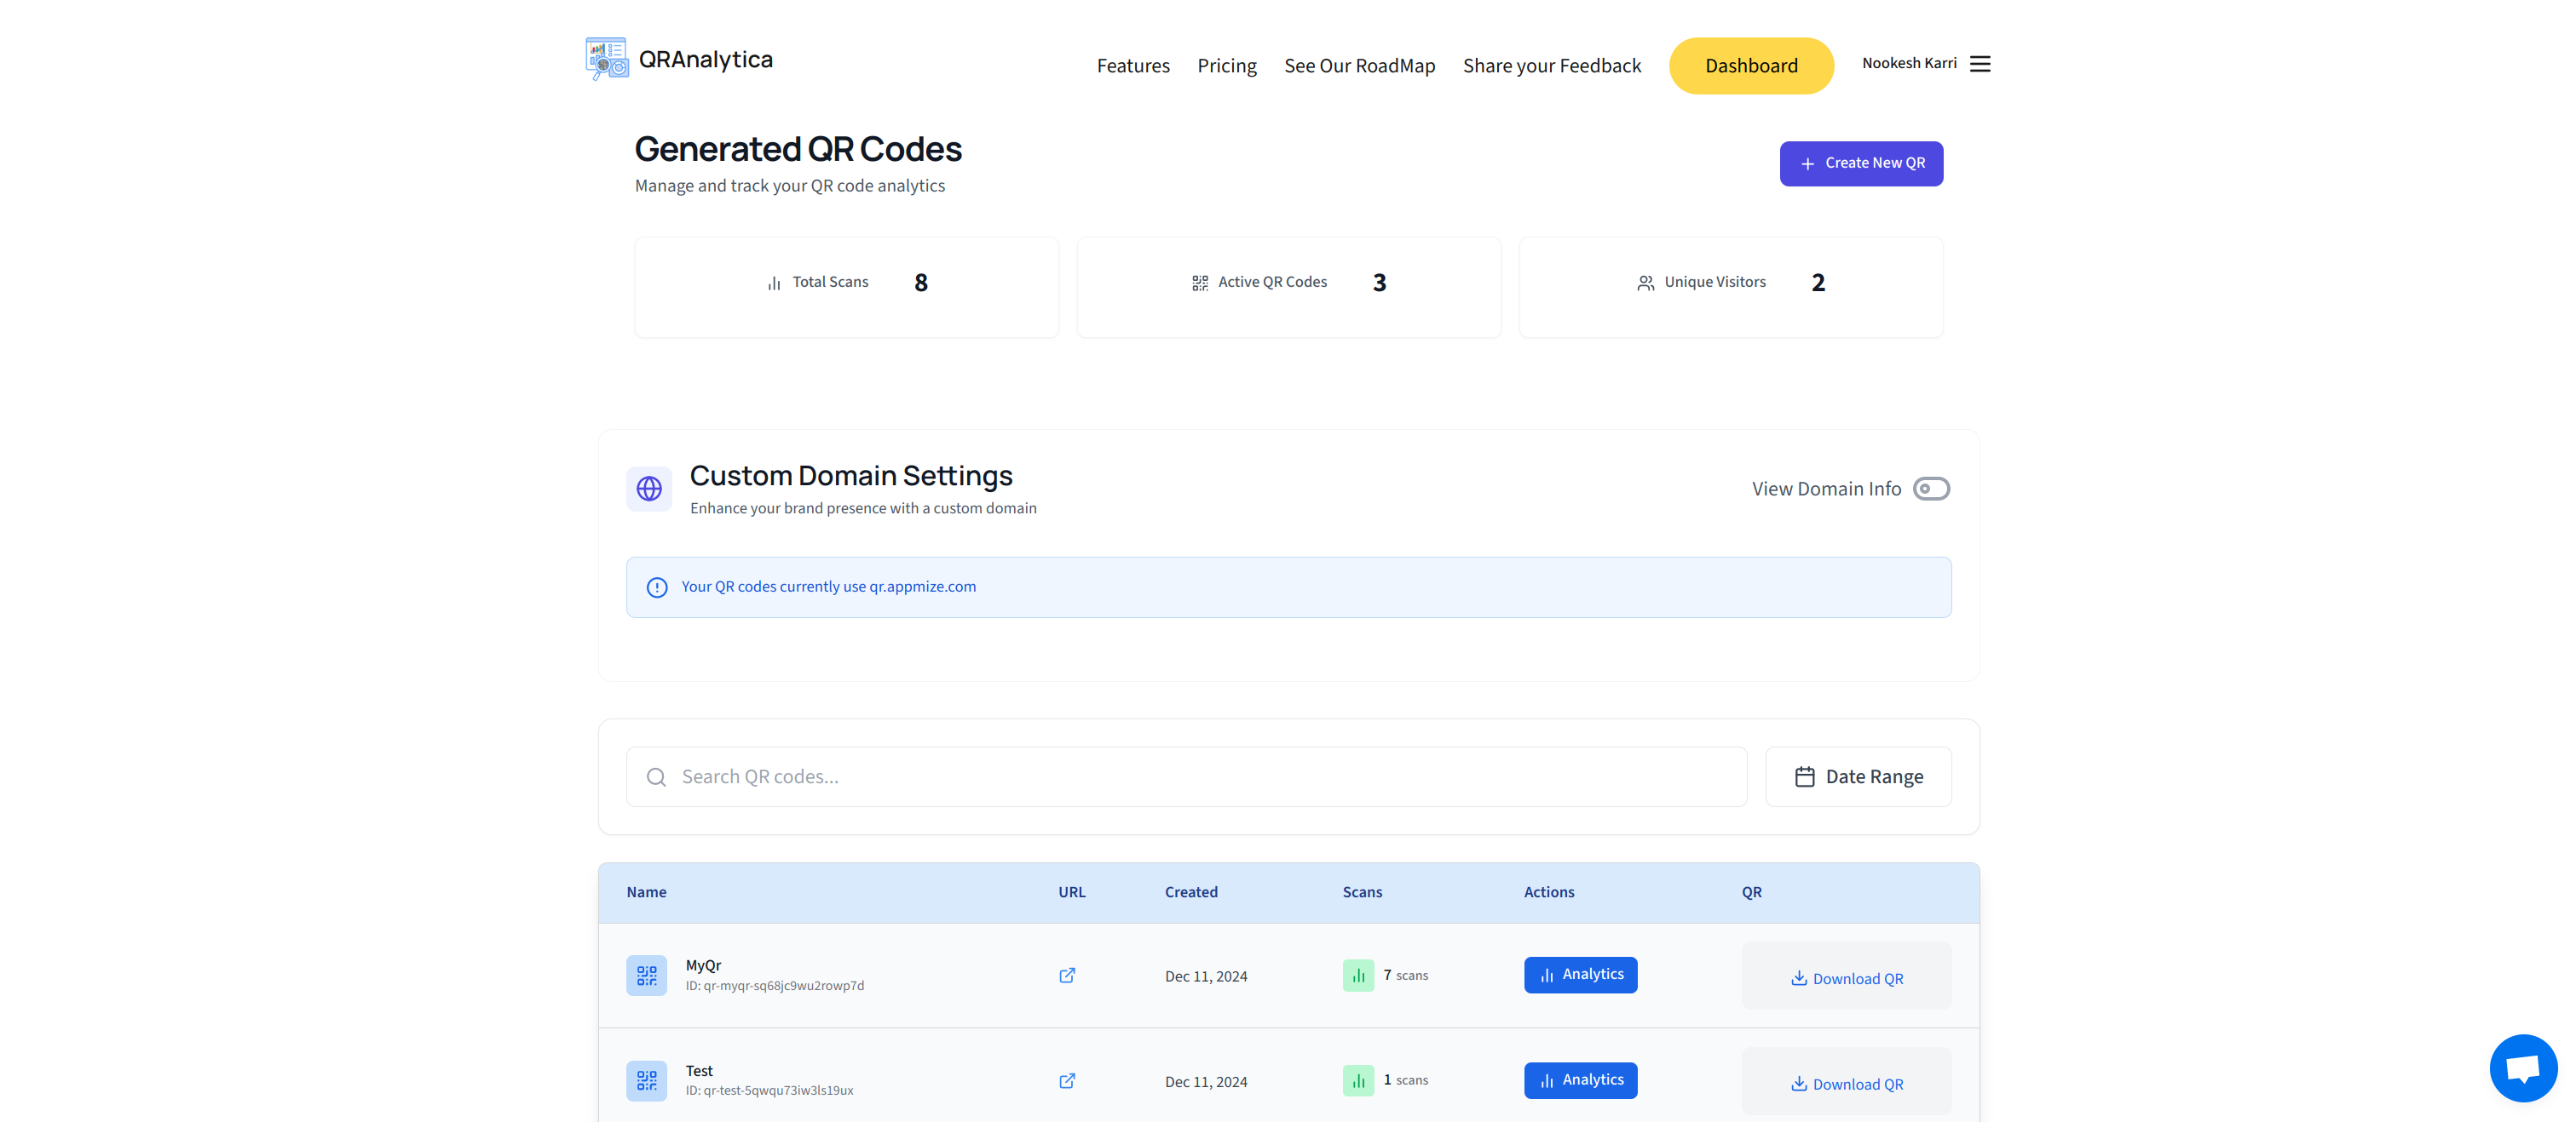Click the info icon in domain notice
The width and height of the screenshot is (2576, 1122).
(657, 587)
